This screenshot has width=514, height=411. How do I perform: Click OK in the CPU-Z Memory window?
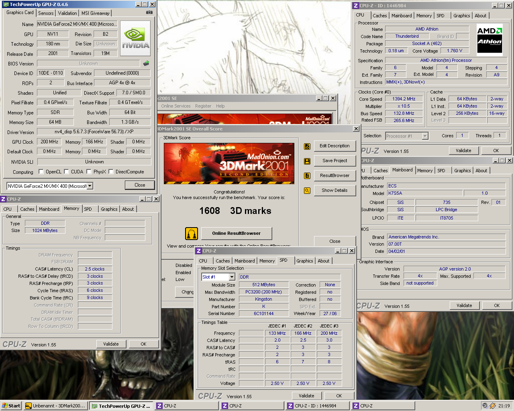click(x=143, y=344)
